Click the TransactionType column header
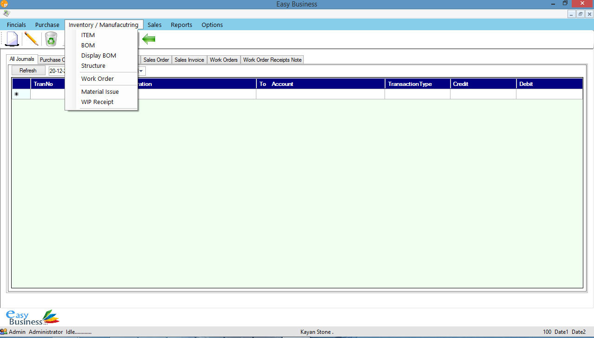The height and width of the screenshot is (338, 594). click(418, 84)
